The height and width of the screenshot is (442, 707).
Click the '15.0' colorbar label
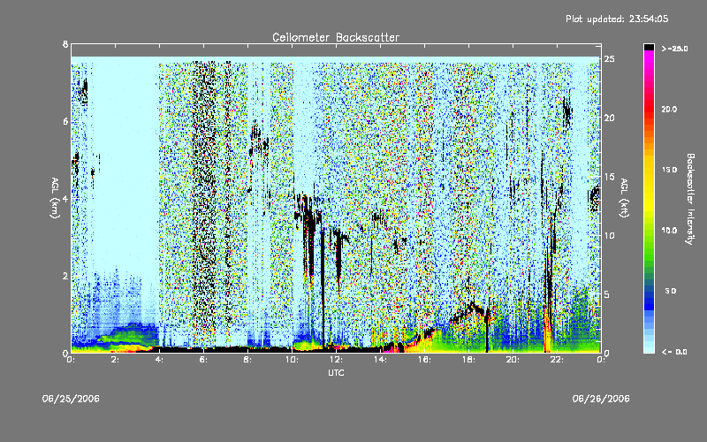(669, 170)
